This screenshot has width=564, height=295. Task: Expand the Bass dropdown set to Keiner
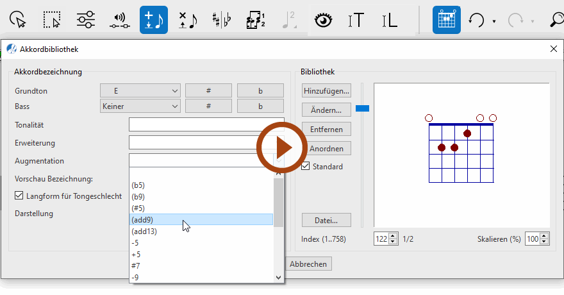(140, 106)
